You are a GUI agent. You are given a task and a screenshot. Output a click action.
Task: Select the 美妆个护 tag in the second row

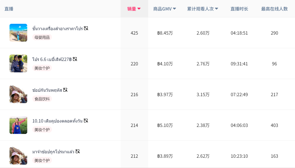(42, 68)
